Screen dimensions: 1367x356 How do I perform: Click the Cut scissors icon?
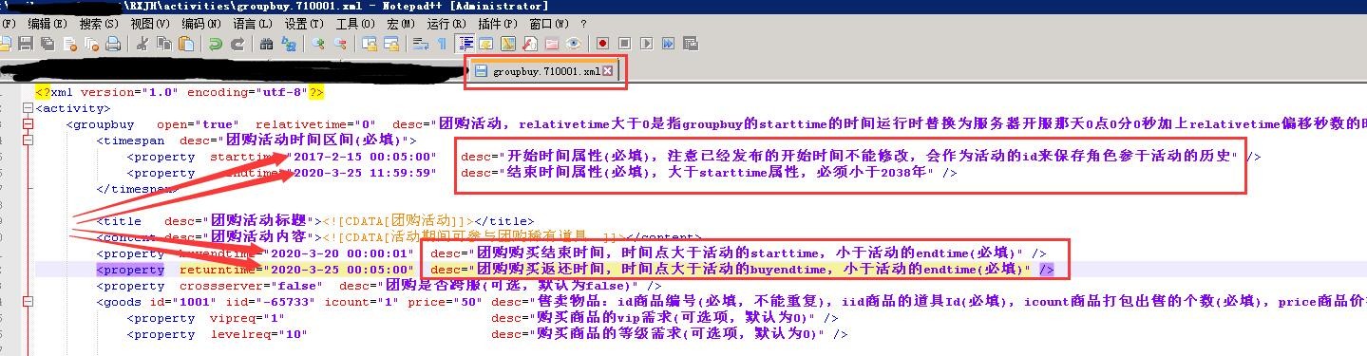(142, 44)
